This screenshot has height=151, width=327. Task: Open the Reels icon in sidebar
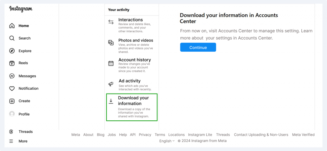[12, 63]
